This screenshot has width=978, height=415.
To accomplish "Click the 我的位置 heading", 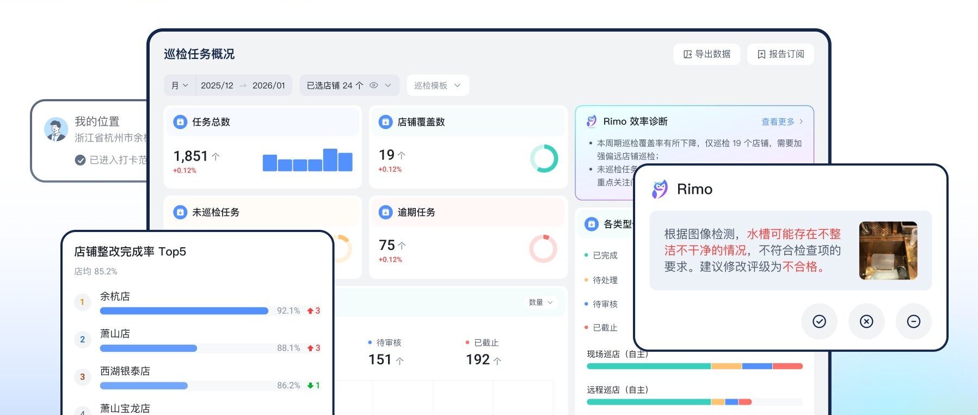I will pyautogui.click(x=97, y=121).
